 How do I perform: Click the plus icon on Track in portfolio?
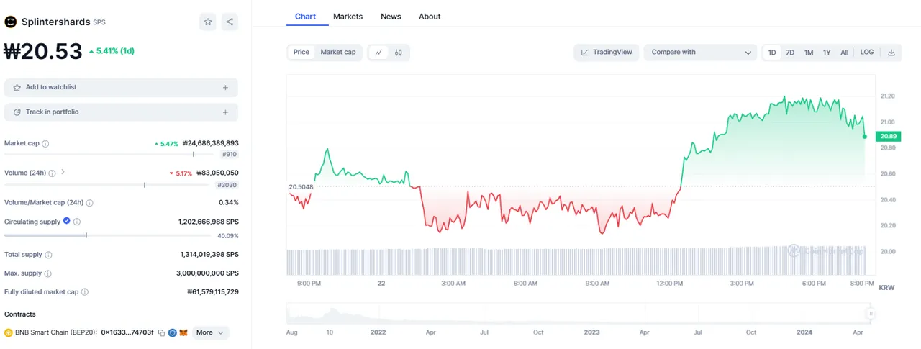click(x=225, y=112)
